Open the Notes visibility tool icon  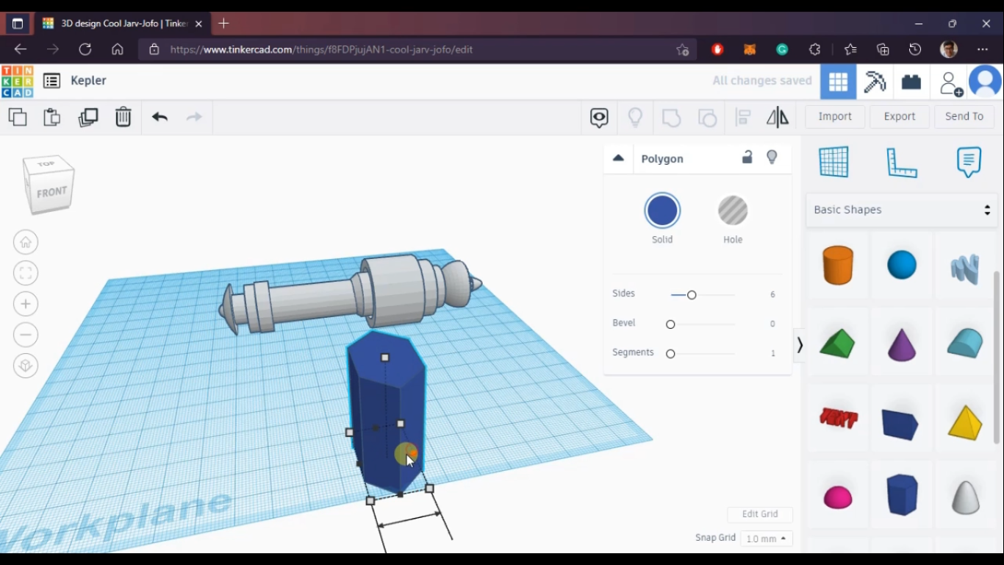[599, 118]
